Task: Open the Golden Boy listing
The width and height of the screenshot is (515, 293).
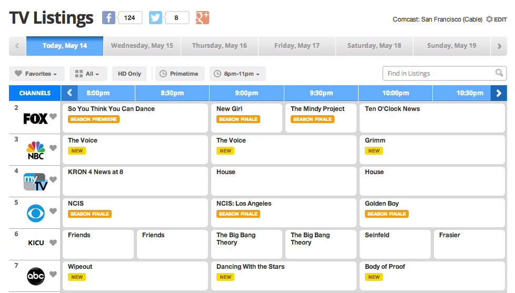Action: pos(432,213)
